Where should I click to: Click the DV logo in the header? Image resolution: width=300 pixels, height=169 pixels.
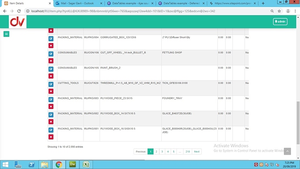click(x=17, y=22)
